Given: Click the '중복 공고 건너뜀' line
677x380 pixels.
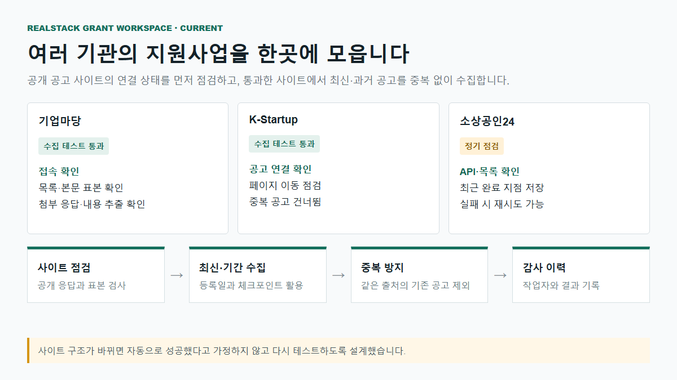Looking at the screenshot, I should (285, 202).
